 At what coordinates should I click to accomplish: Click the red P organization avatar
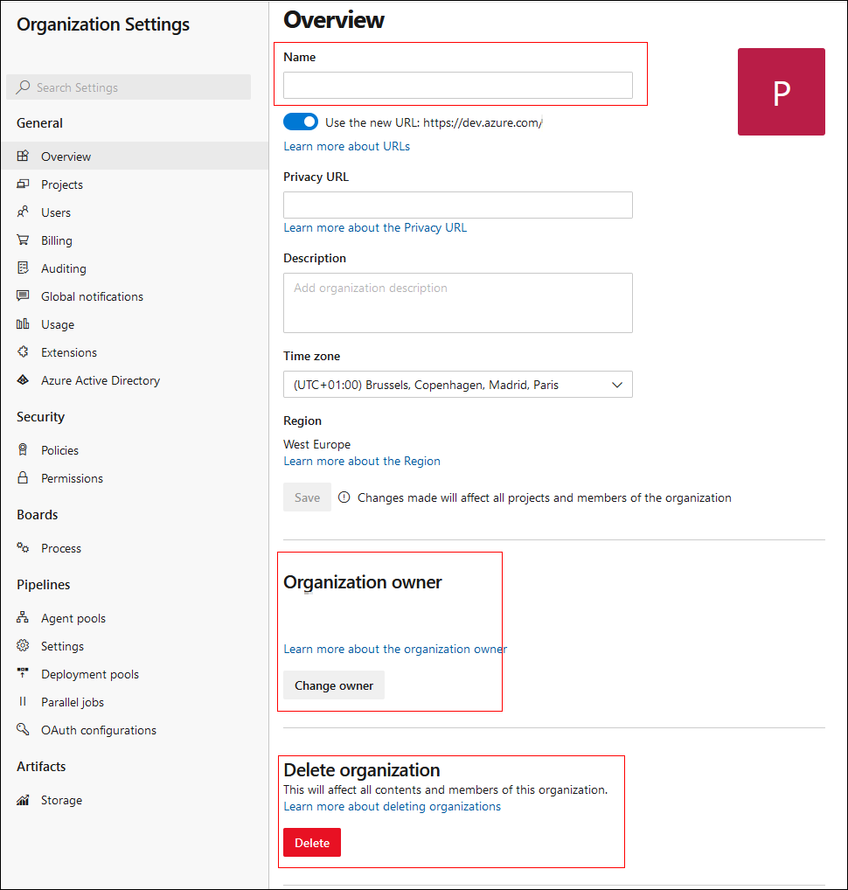pyautogui.click(x=781, y=92)
